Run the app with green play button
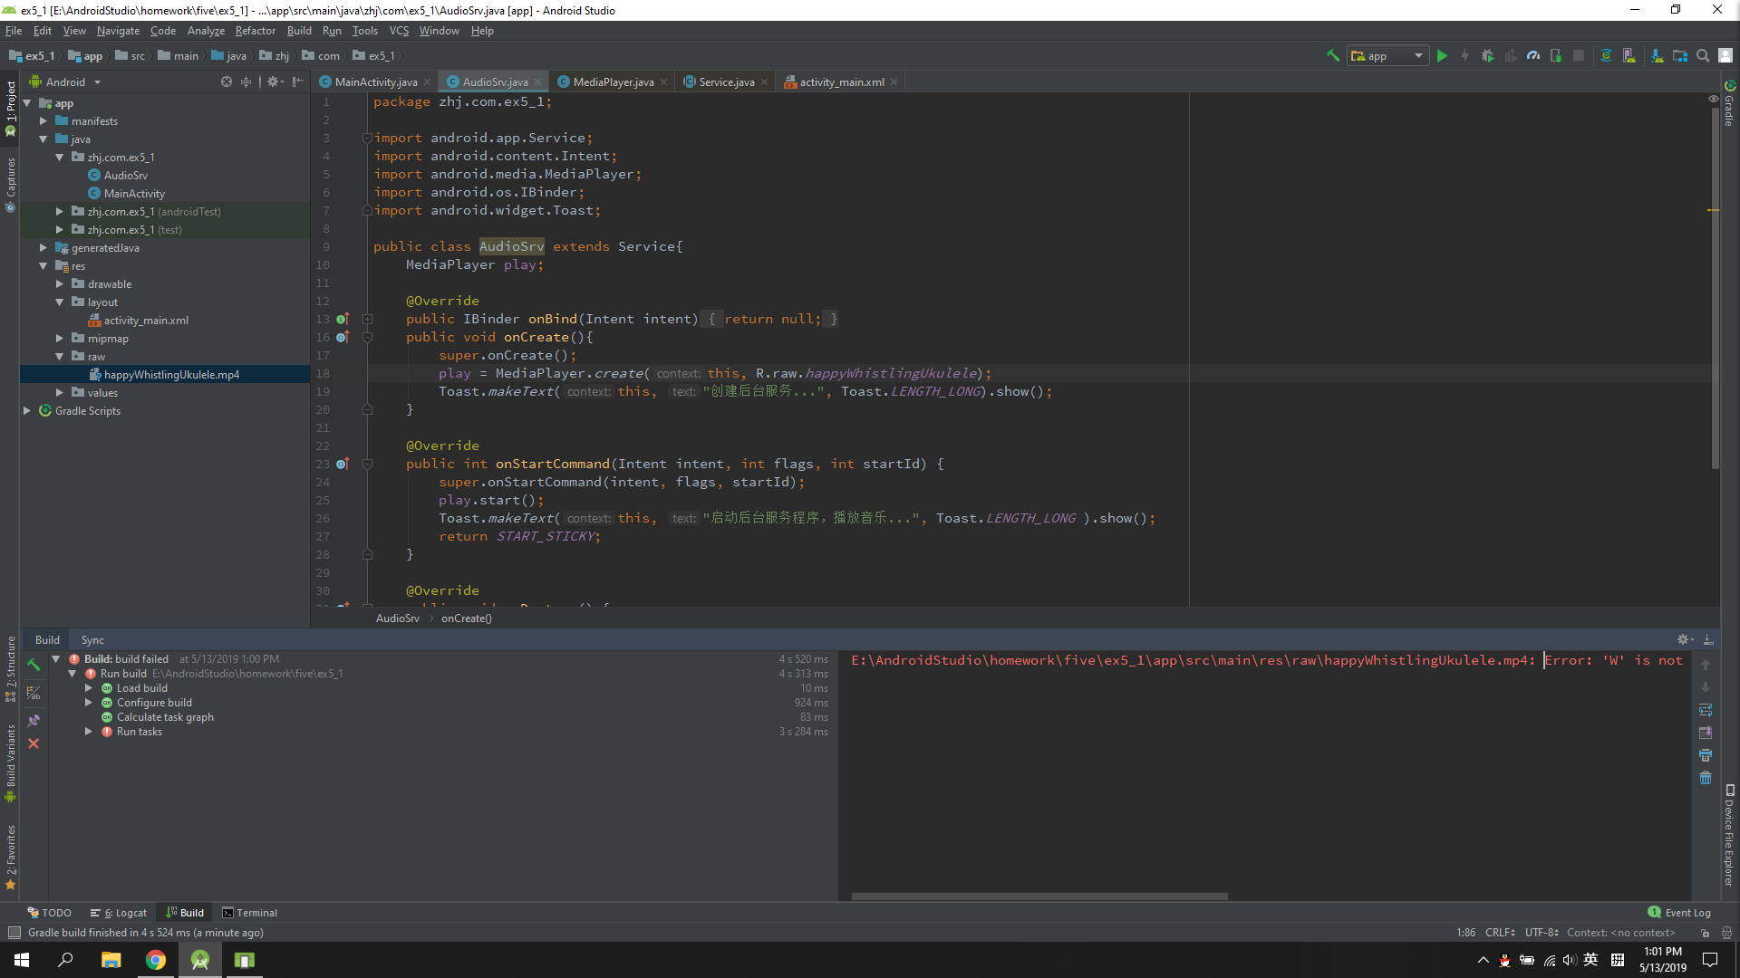 (x=1442, y=55)
